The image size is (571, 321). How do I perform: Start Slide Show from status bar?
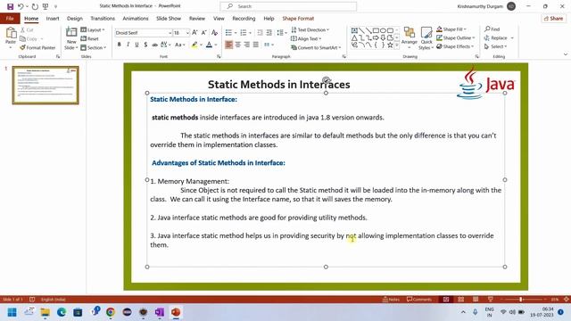pos(490,300)
